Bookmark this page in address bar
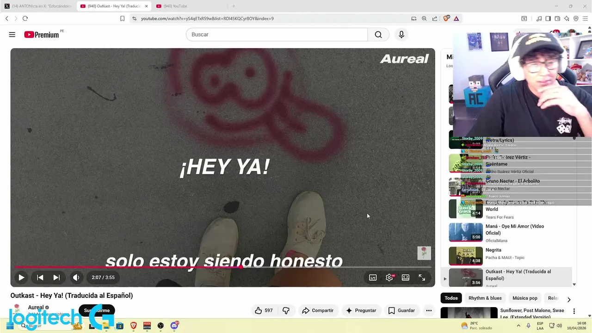This screenshot has height=333, width=592. pyautogui.click(x=122, y=18)
